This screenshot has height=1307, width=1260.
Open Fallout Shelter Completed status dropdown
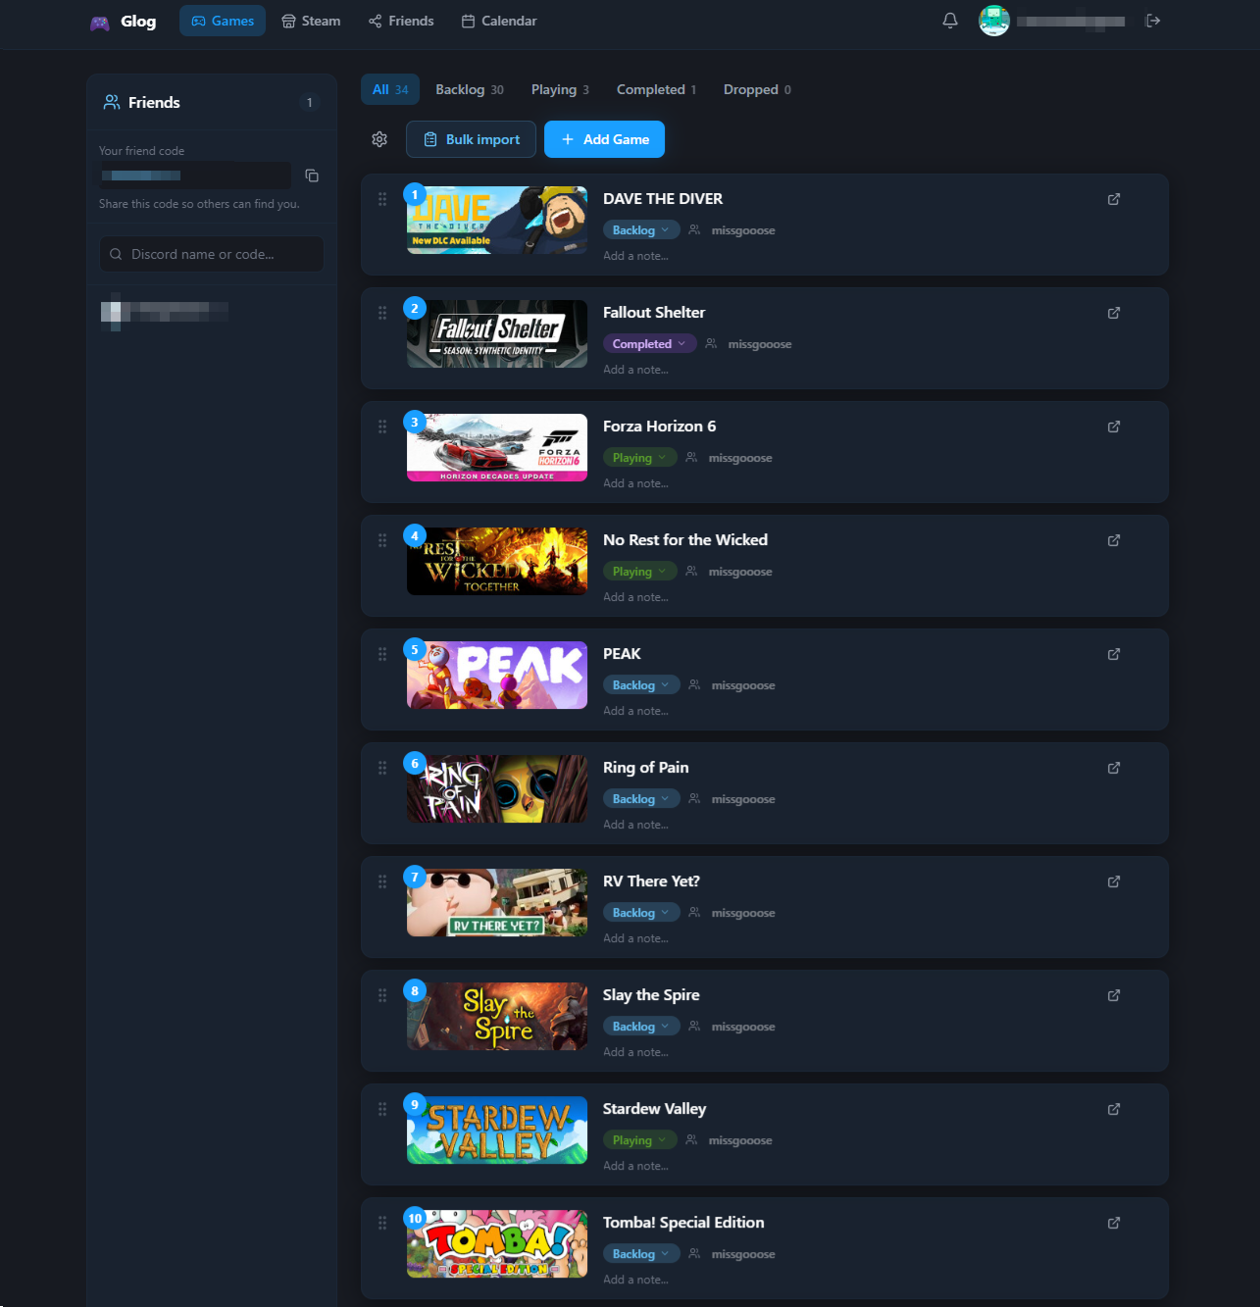click(x=649, y=344)
